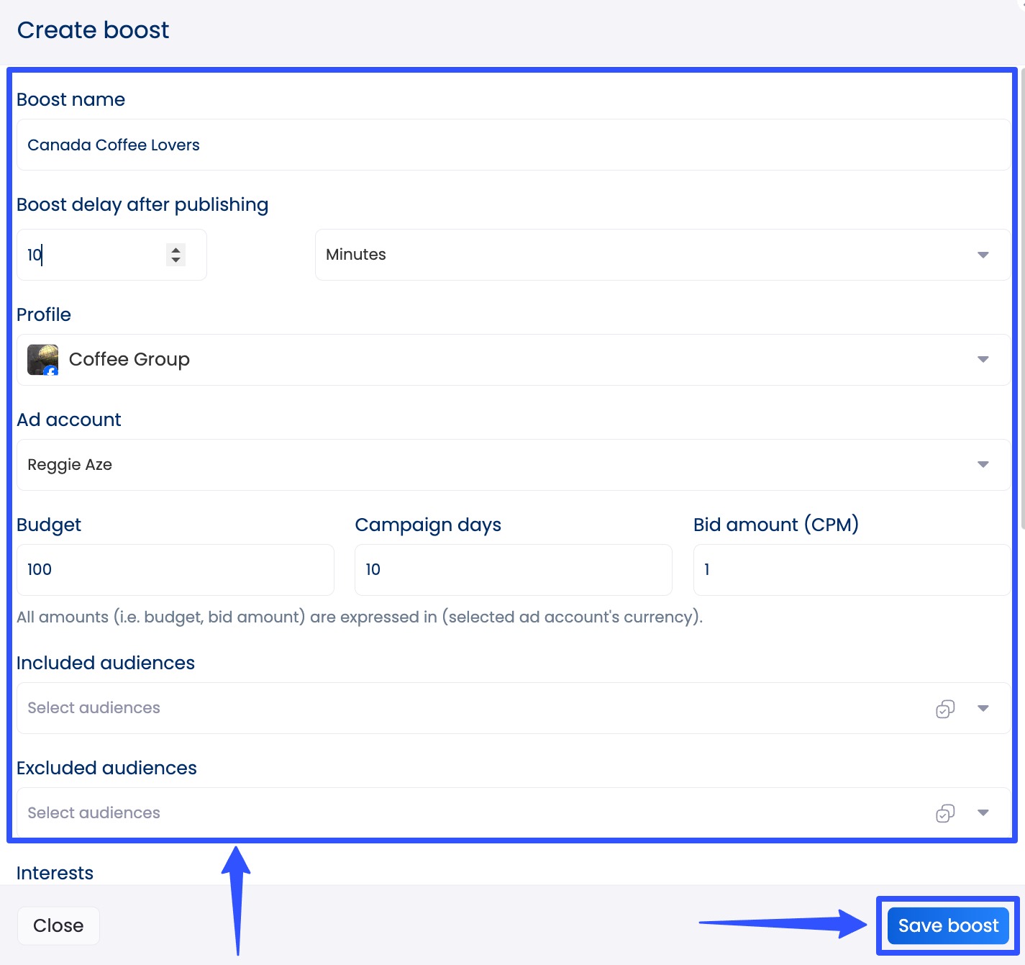Viewport: 1025px width, 965px height.
Task: Click the Interests section label
Action: pos(55,872)
